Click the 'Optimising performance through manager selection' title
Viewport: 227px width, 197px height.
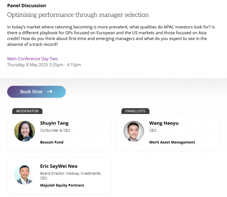pos(78,15)
